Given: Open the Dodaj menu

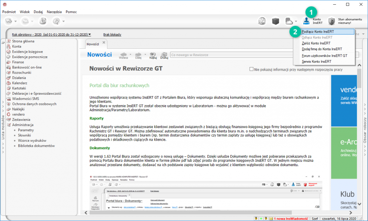Looking at the screenshot, I should click(x=38, y=12).
